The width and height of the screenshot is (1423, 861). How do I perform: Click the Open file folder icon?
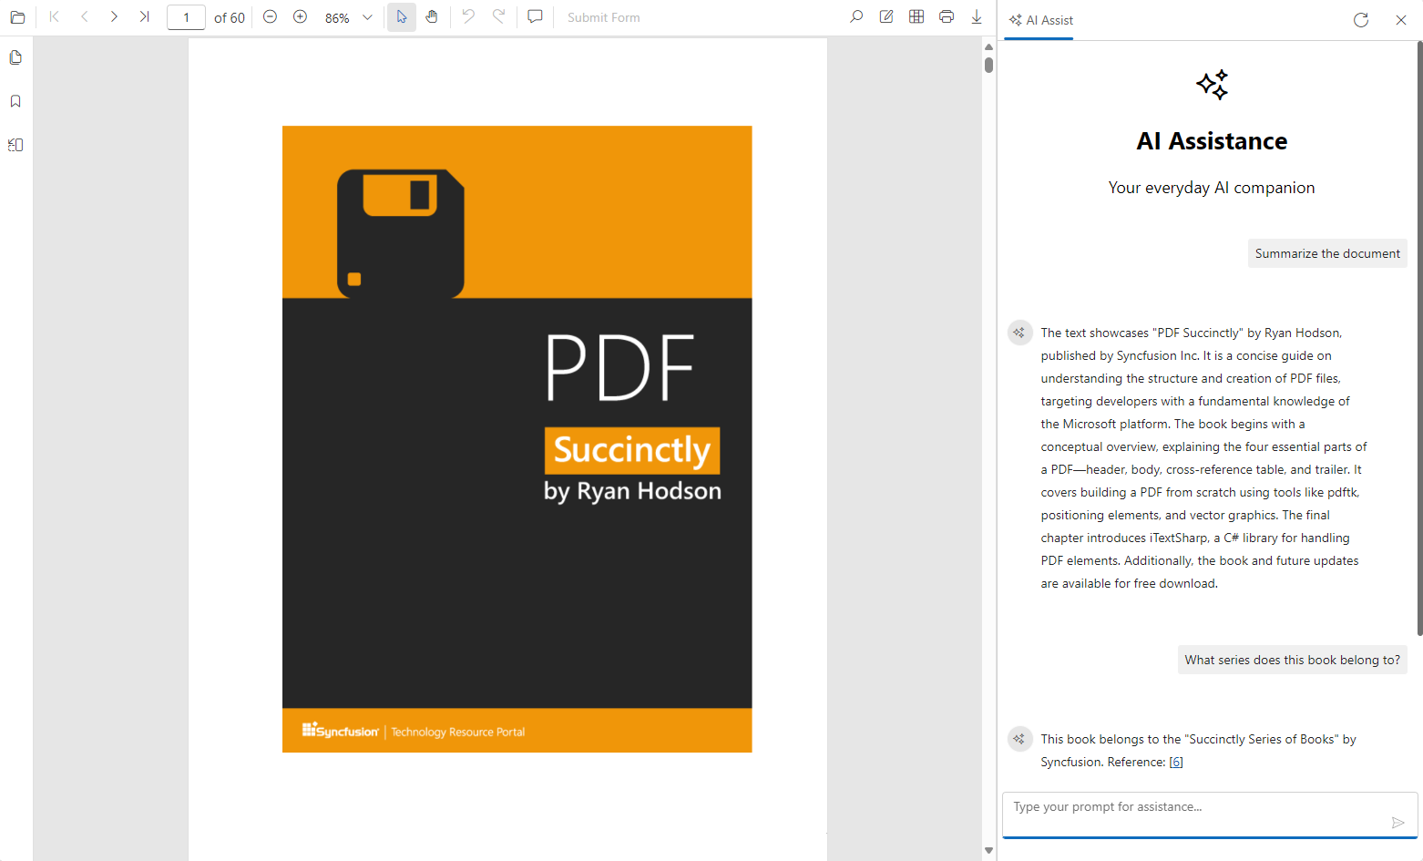coord(17,17)
